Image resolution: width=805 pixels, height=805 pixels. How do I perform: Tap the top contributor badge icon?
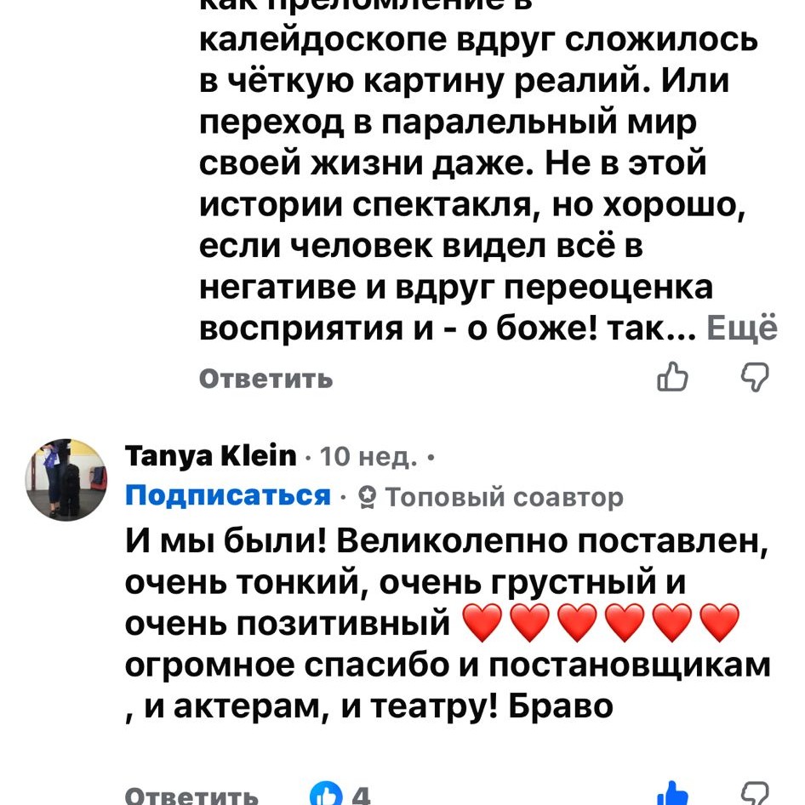tap(367, 496)
